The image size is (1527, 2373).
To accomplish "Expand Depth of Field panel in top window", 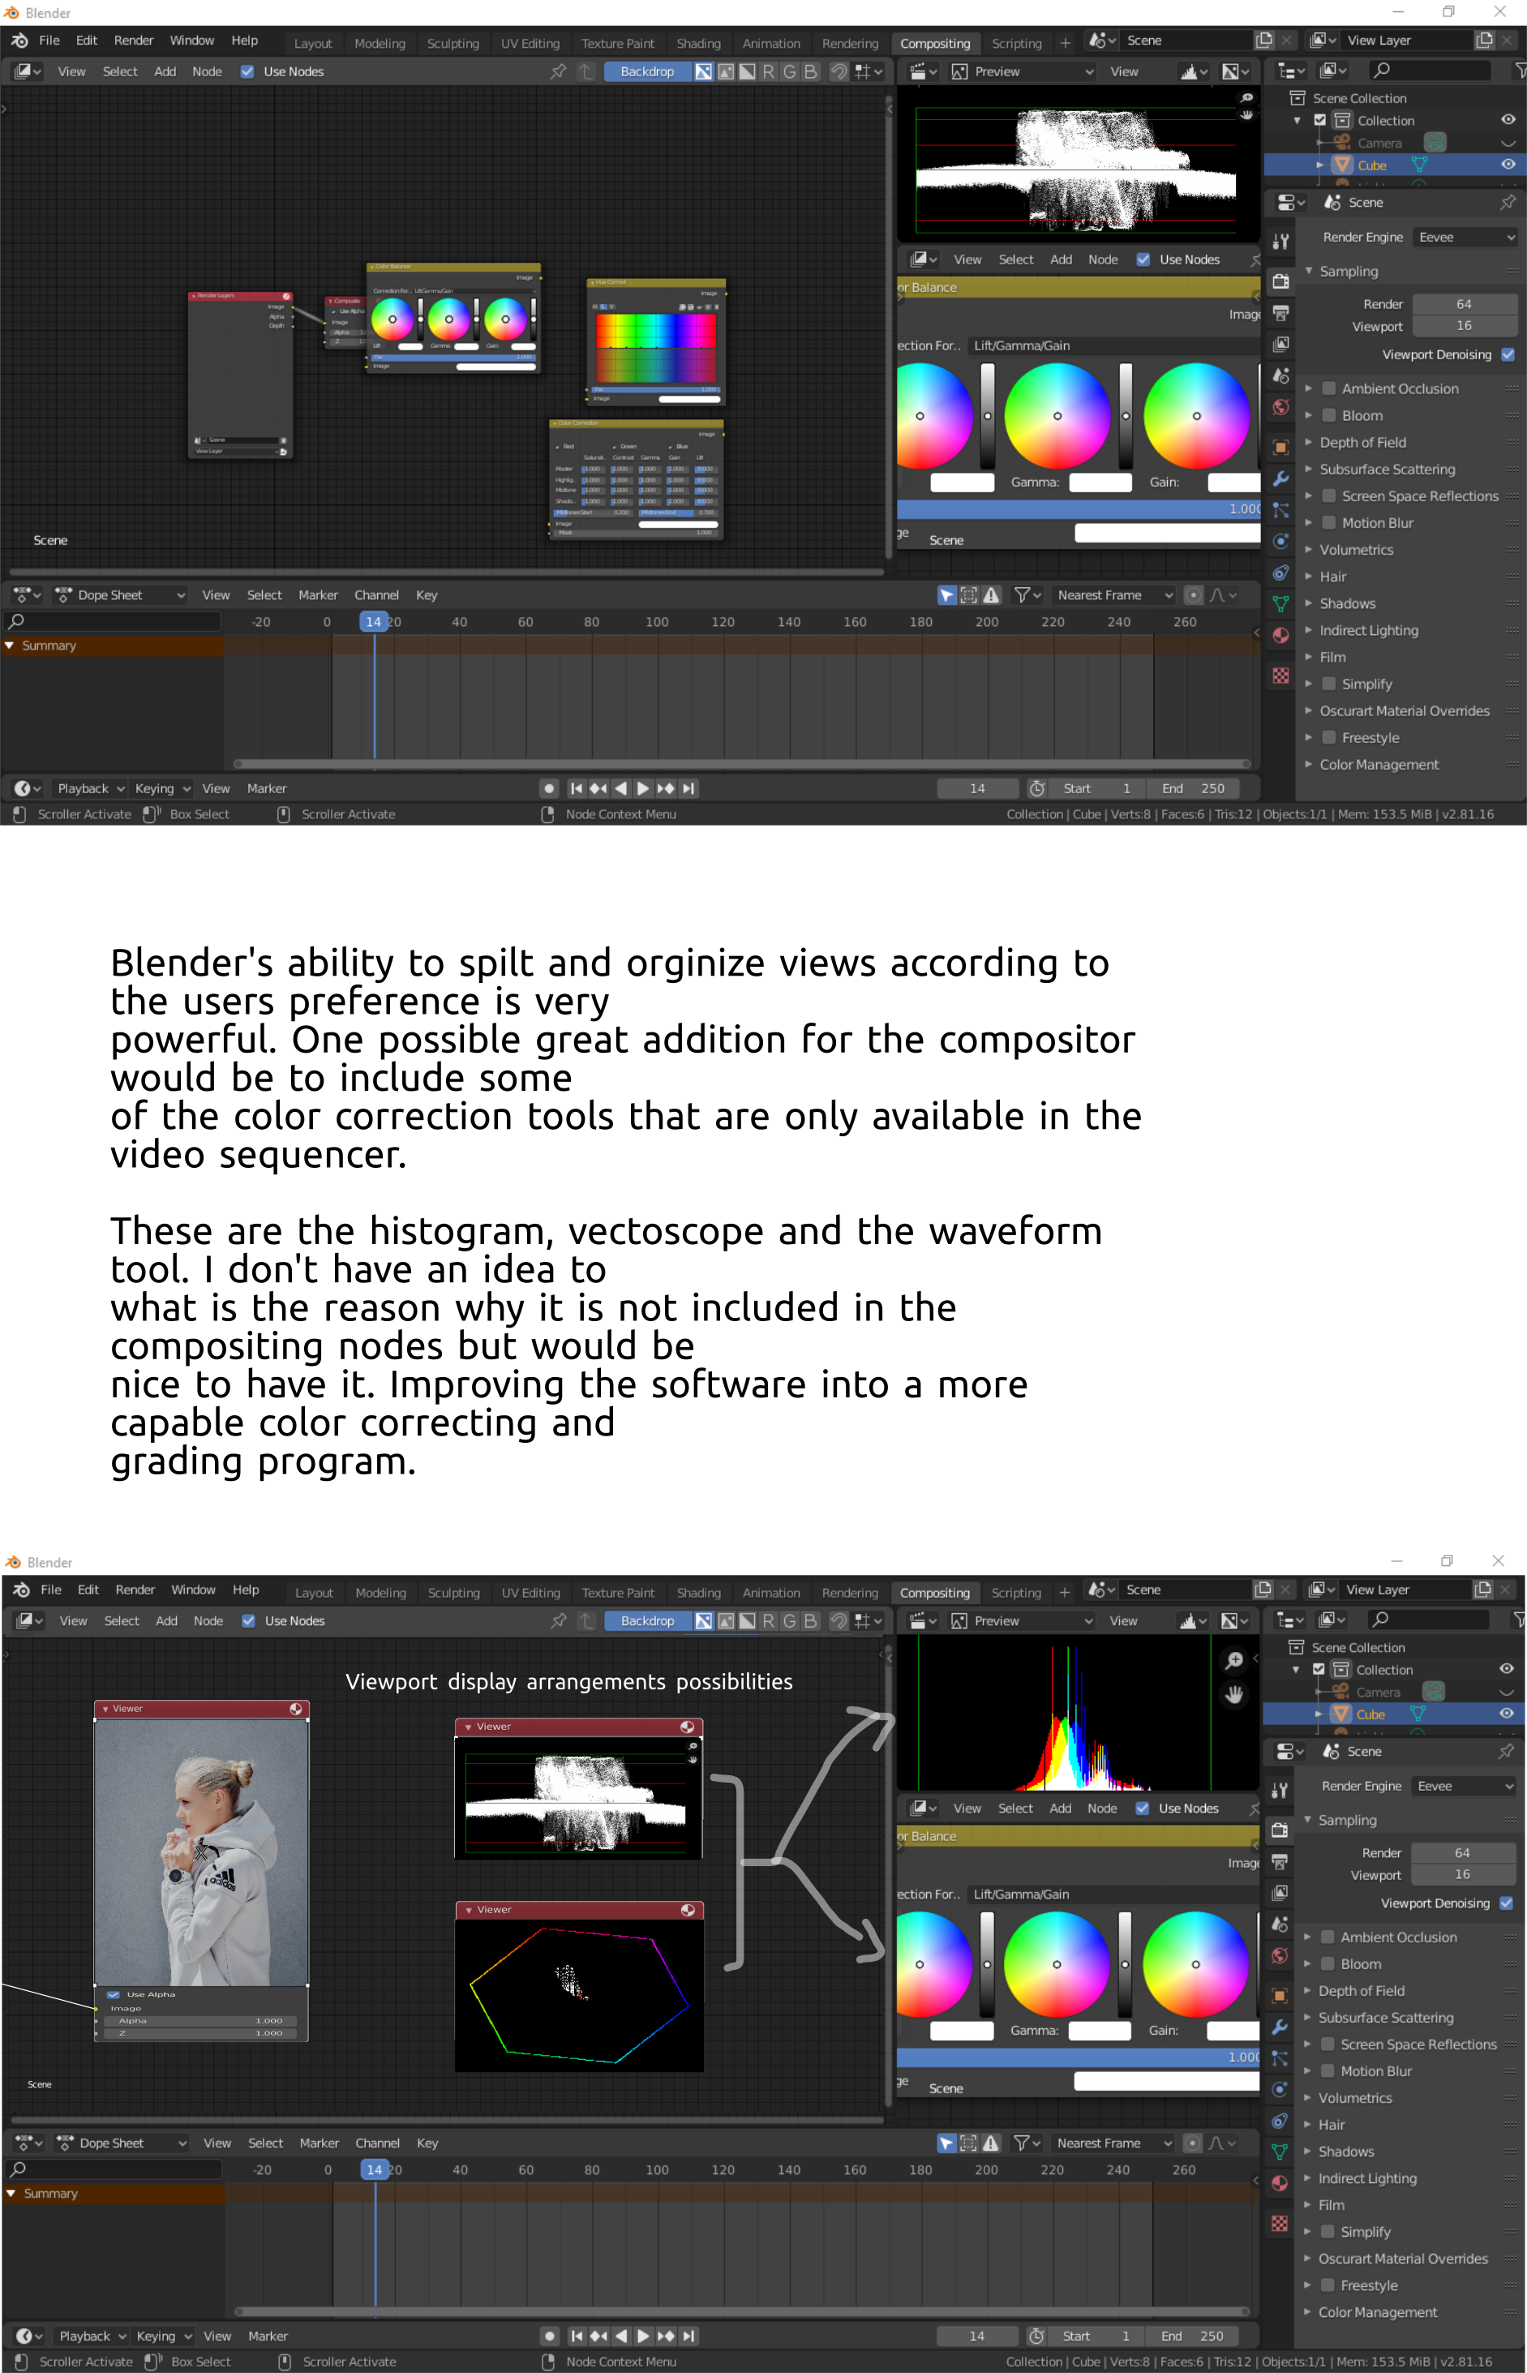I will tap(1362, 442).
